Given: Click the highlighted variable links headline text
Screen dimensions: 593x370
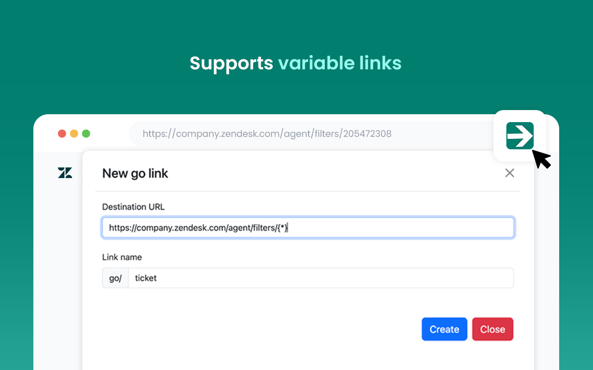Looking at the screenshot, I should [x=340, y=63].
